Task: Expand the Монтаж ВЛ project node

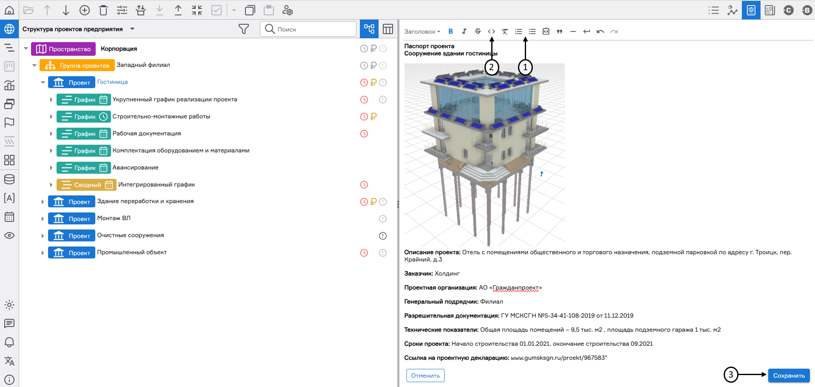Action: click(42, 218)
